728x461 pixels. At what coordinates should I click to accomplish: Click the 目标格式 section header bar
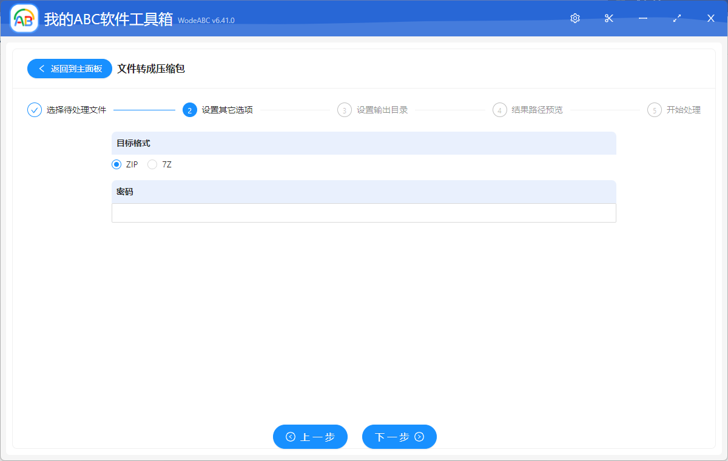point(364,143)
